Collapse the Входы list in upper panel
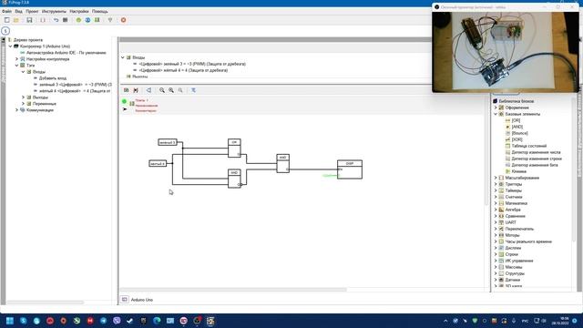The width and height of the screenshot is (583, 328). click(123, 57)
